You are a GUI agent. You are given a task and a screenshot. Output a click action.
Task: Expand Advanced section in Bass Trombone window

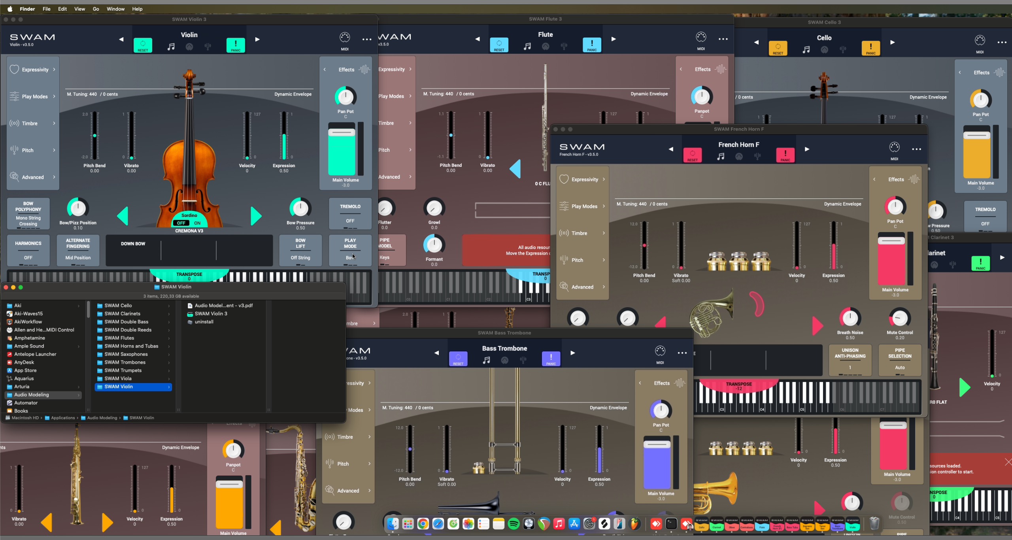348,491
